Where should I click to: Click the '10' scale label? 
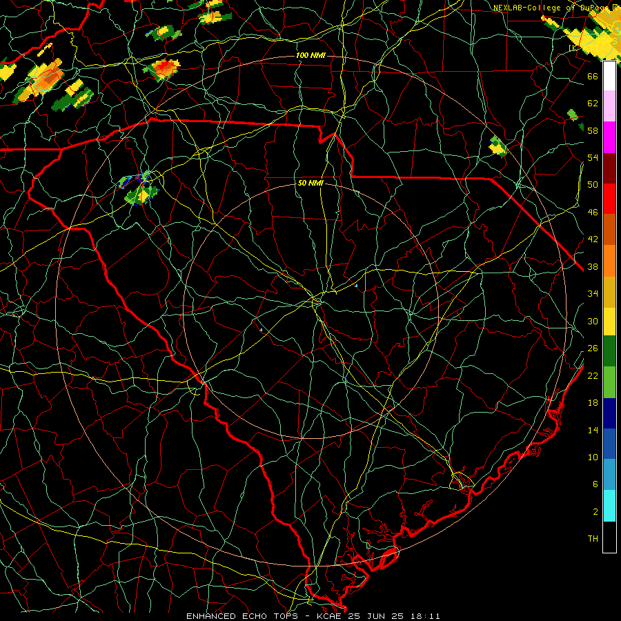click(x=593, y=457)
